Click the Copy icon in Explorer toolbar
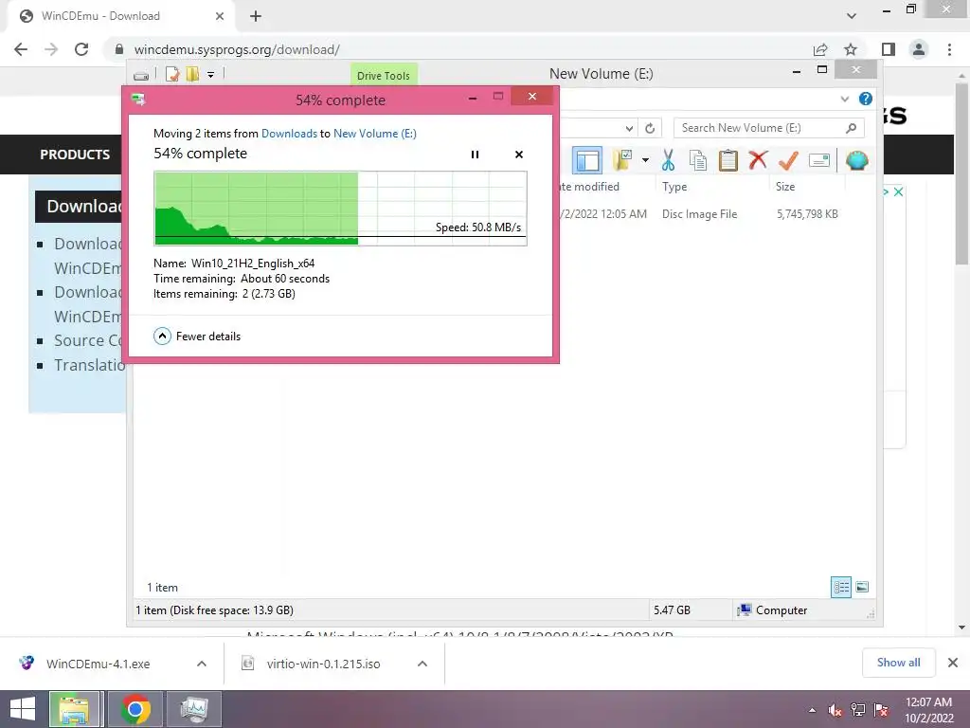Screen dimensions: 970x728 pyautogui.click(x=698, y=160)
